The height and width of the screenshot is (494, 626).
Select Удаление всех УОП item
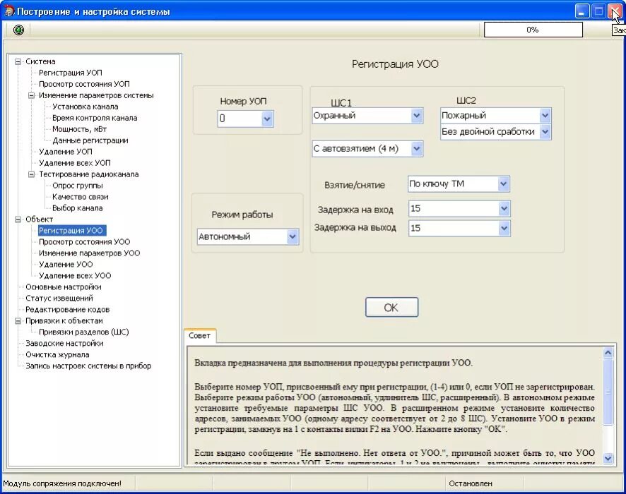pyautogui.click(x=75, y=163)
